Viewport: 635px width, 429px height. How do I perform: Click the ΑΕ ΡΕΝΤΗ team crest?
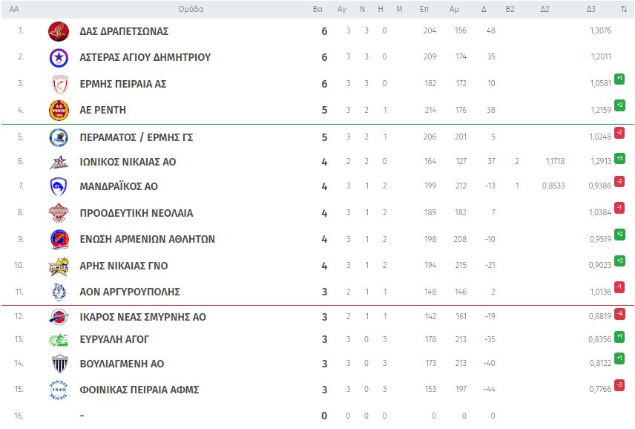pos(59,110)
